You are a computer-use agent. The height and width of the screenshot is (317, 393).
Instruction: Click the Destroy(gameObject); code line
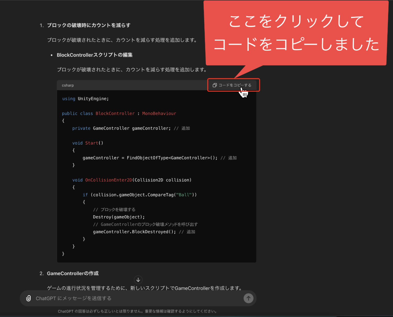click(119, 217)
